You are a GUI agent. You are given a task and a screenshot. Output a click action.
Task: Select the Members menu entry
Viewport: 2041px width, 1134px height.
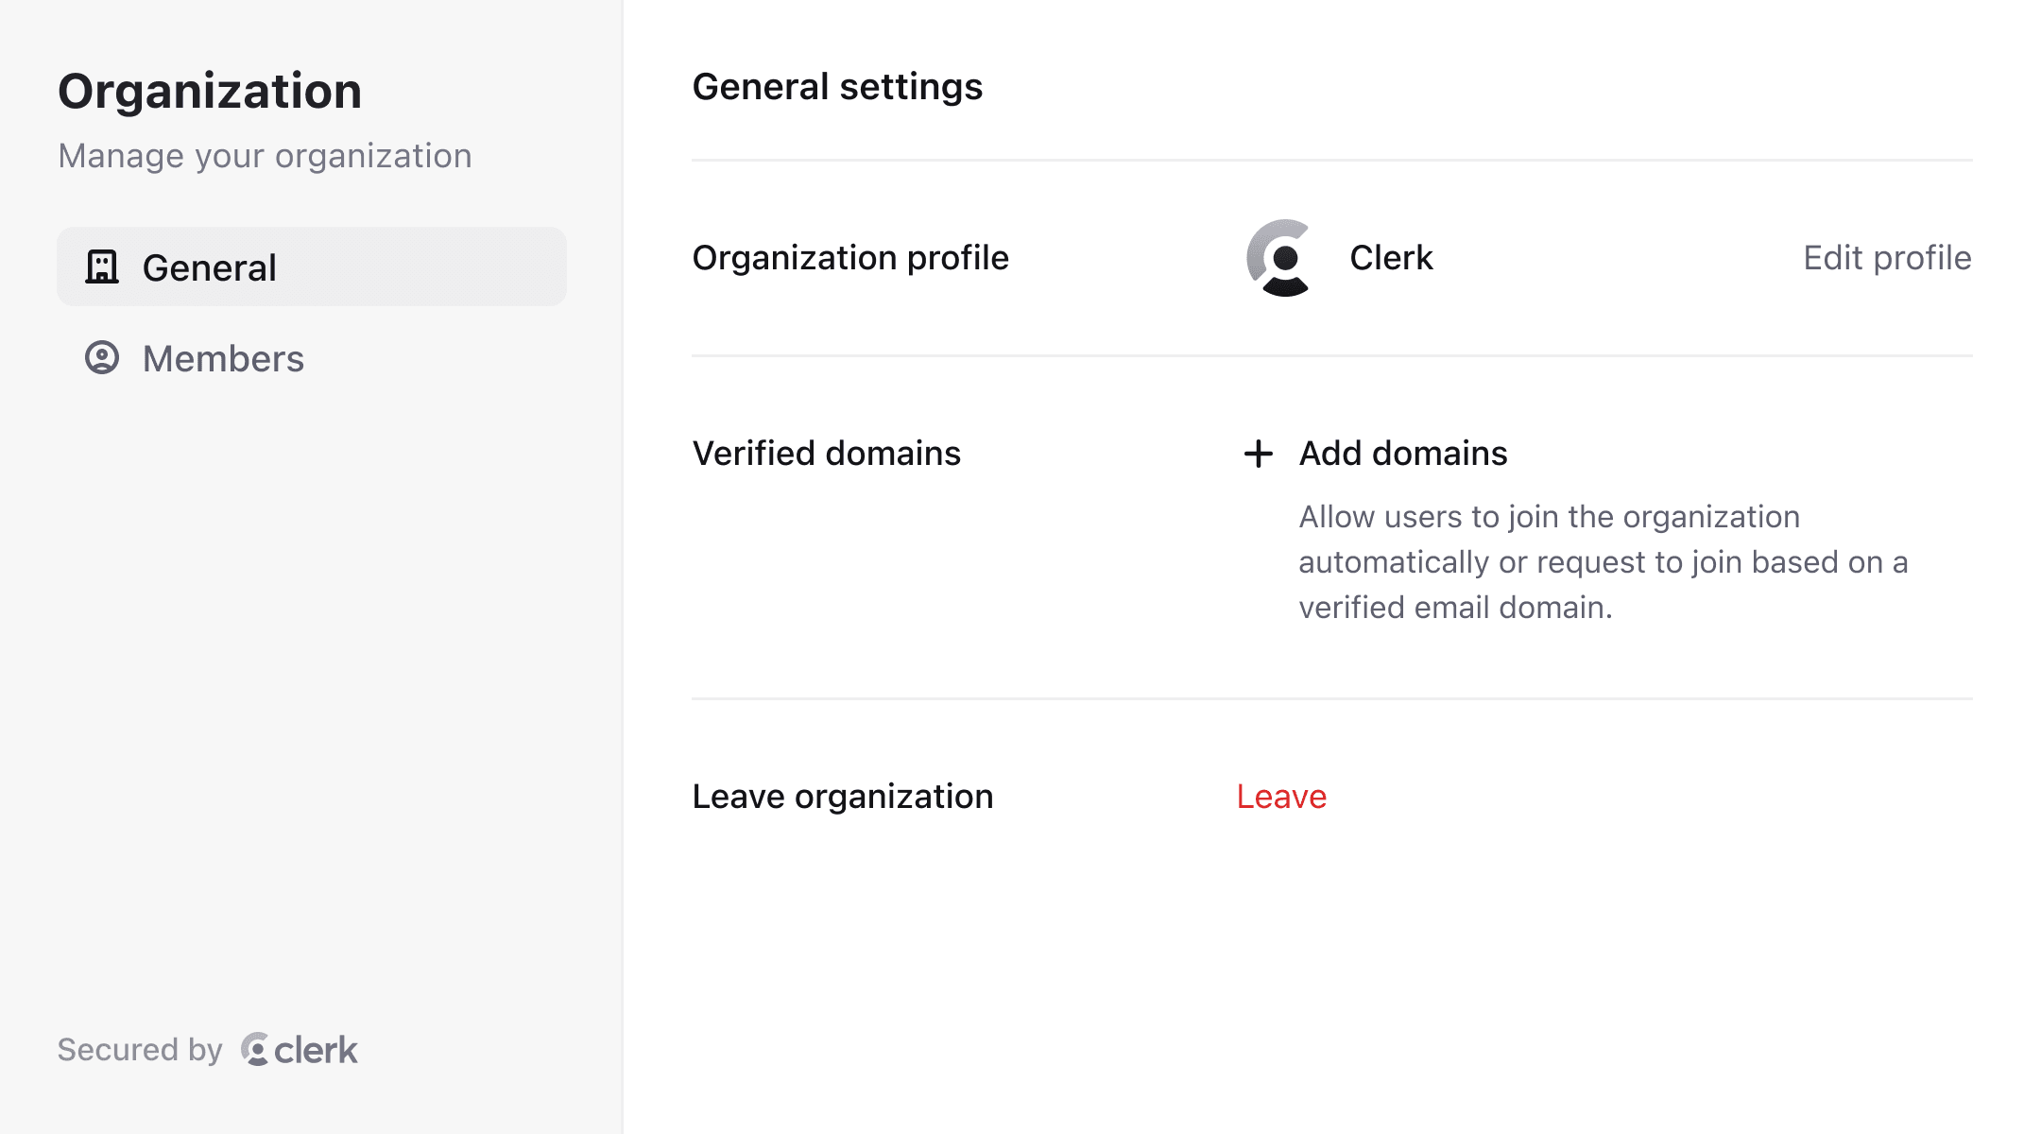pyautogui.click(x=223, y=358)
